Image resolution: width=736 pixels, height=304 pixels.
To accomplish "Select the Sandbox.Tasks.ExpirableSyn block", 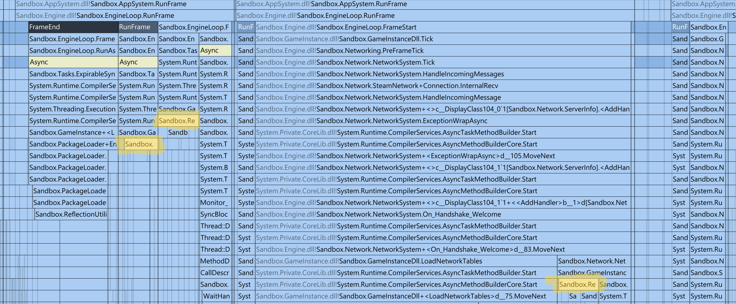I will point(73,74).
